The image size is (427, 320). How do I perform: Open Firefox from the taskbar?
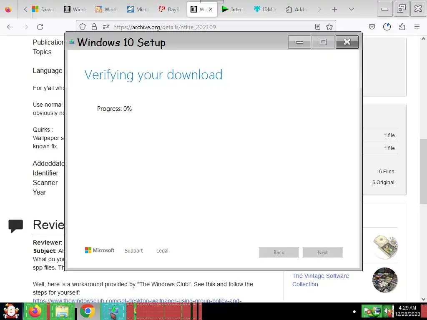click(x=35, y=312)
